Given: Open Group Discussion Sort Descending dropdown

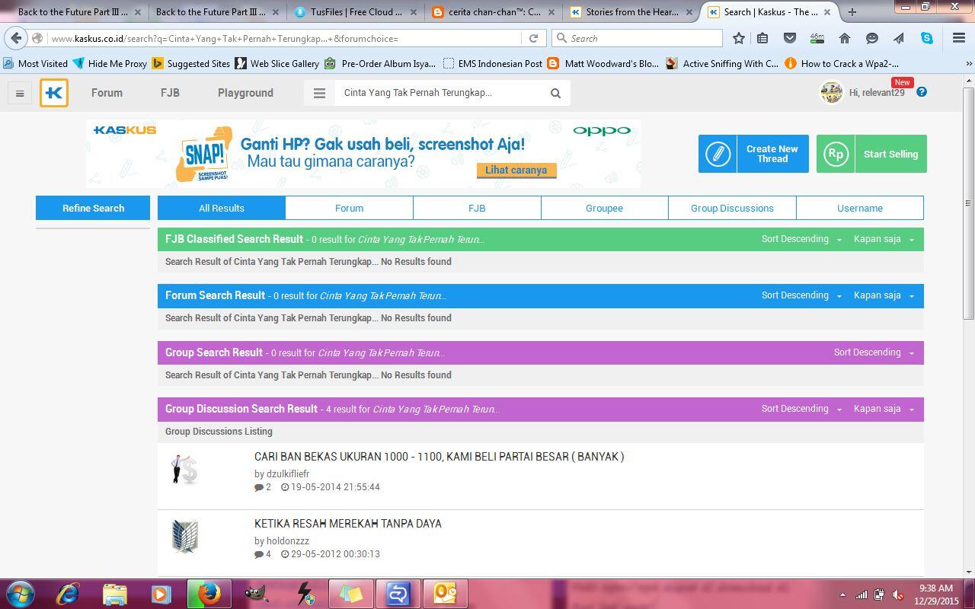Looking at the screenshot, I should [801, 409].
